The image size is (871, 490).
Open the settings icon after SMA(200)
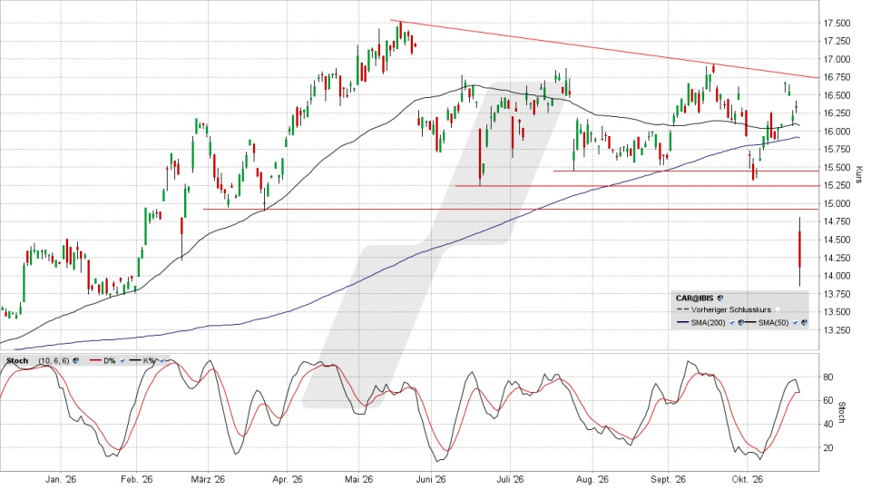pyautogui.click(x=740, y=322)
